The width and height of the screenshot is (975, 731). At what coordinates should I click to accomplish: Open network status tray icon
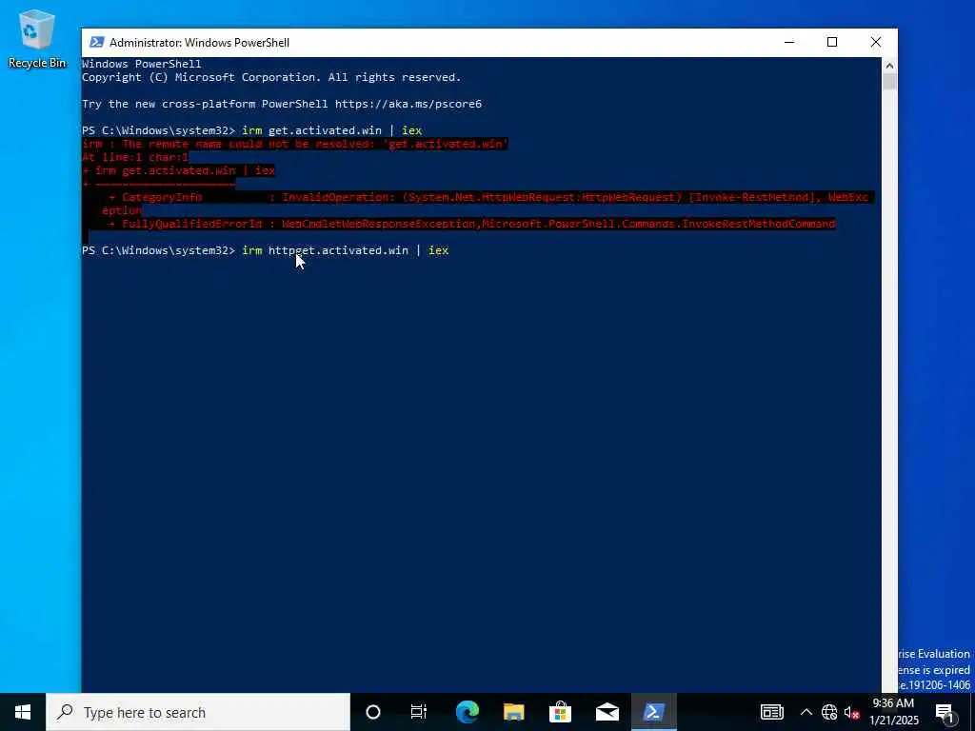pos(829,712)
